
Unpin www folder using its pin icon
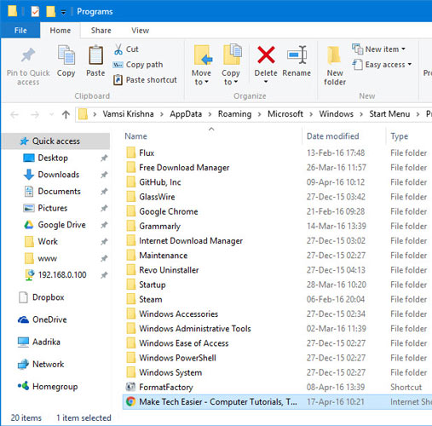(x=104, y=258)
